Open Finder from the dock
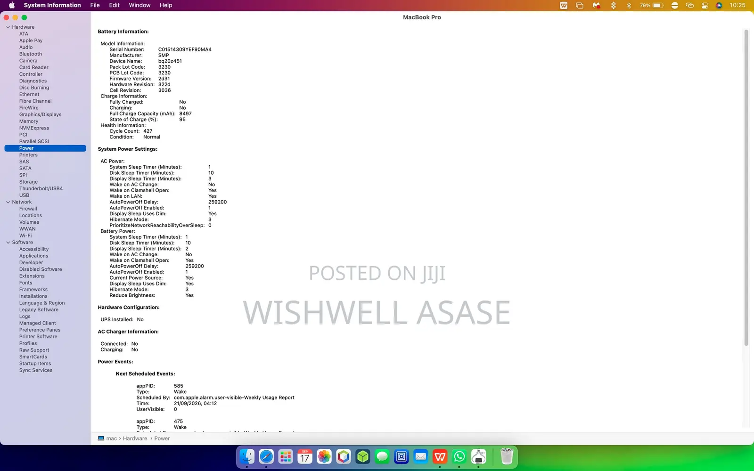The height and width of the screenshot is (471, 754). click(247, 456)
